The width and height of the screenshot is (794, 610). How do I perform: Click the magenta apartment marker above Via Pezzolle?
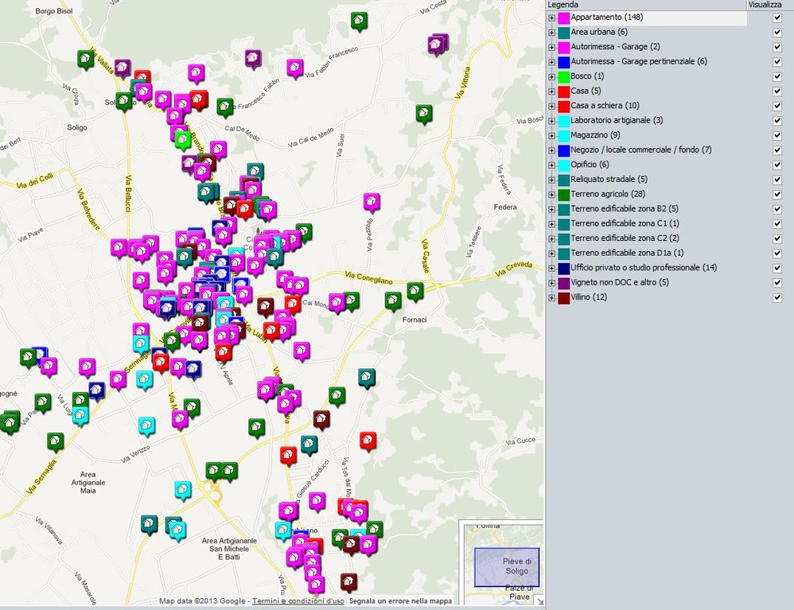pos(372,202)
